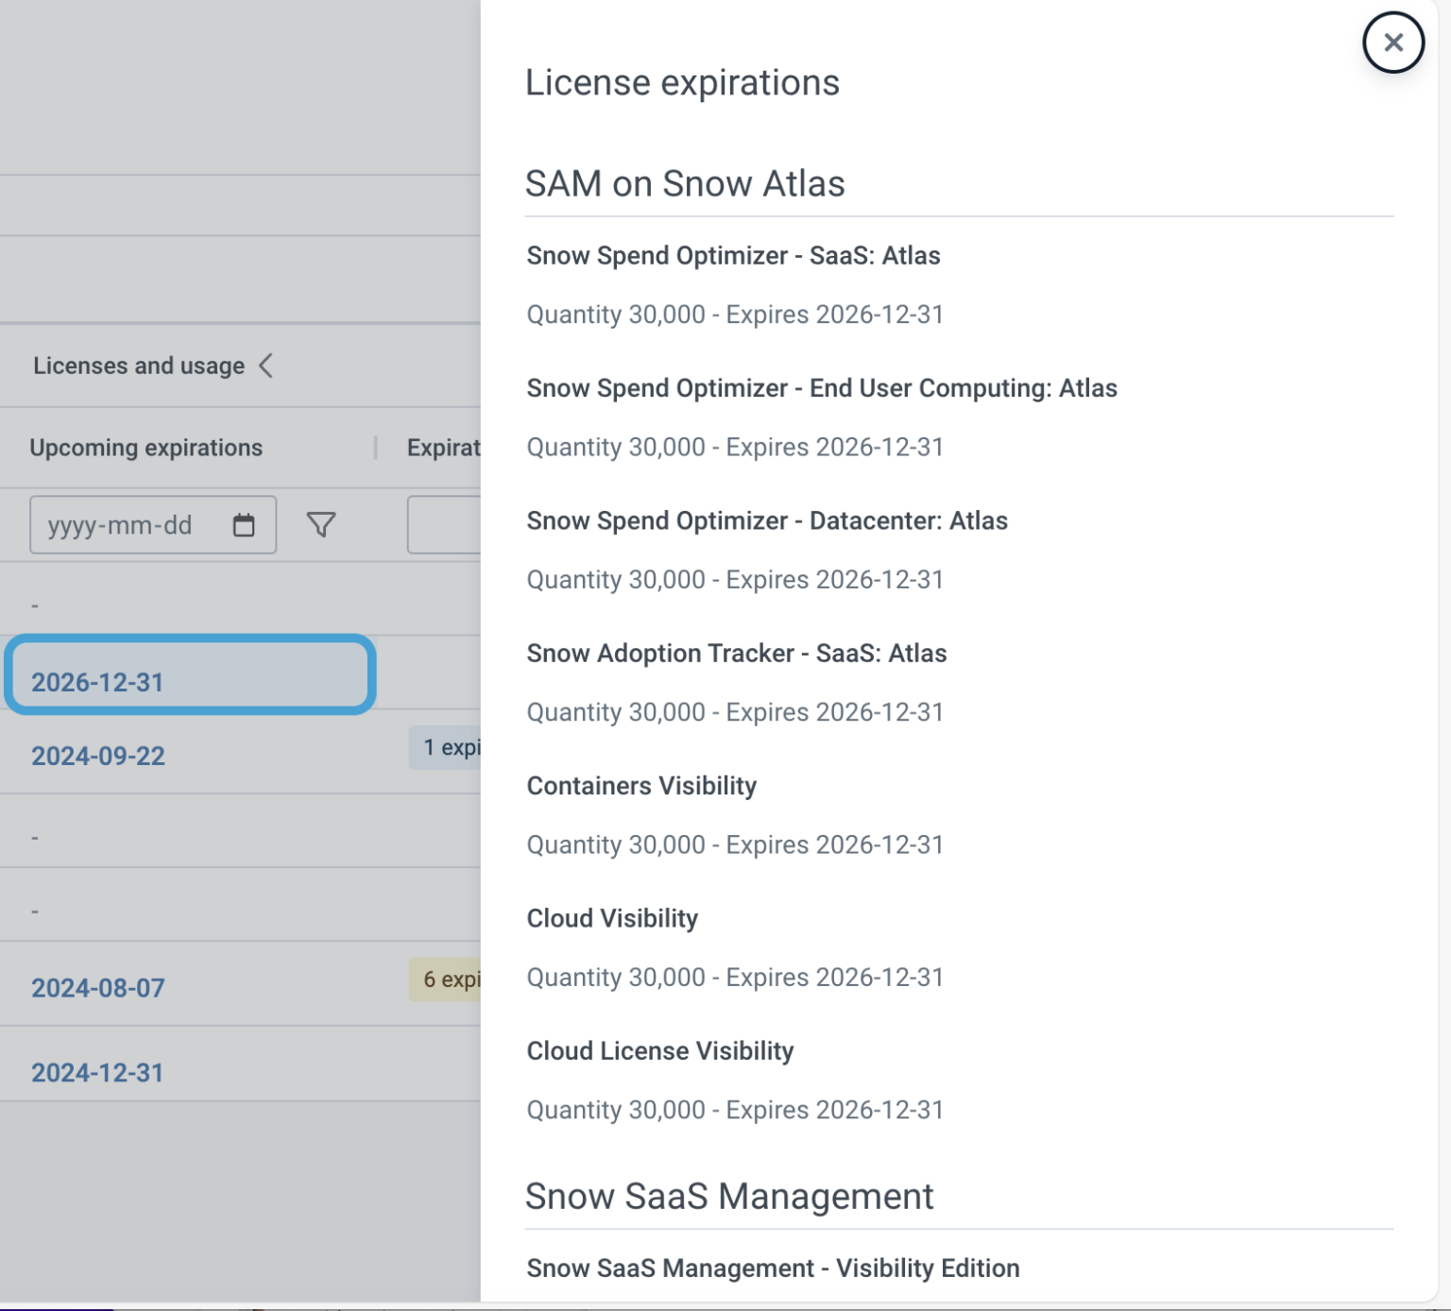1451x1311 pixels.
Task: Select the highlighted 2026-12-31 expiration date
Action: pyautogui.click(x=98, y=680)
